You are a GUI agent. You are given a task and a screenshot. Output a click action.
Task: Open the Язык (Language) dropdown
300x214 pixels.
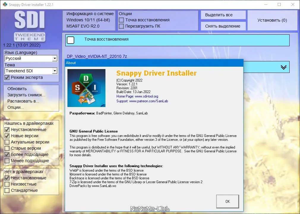55,58
